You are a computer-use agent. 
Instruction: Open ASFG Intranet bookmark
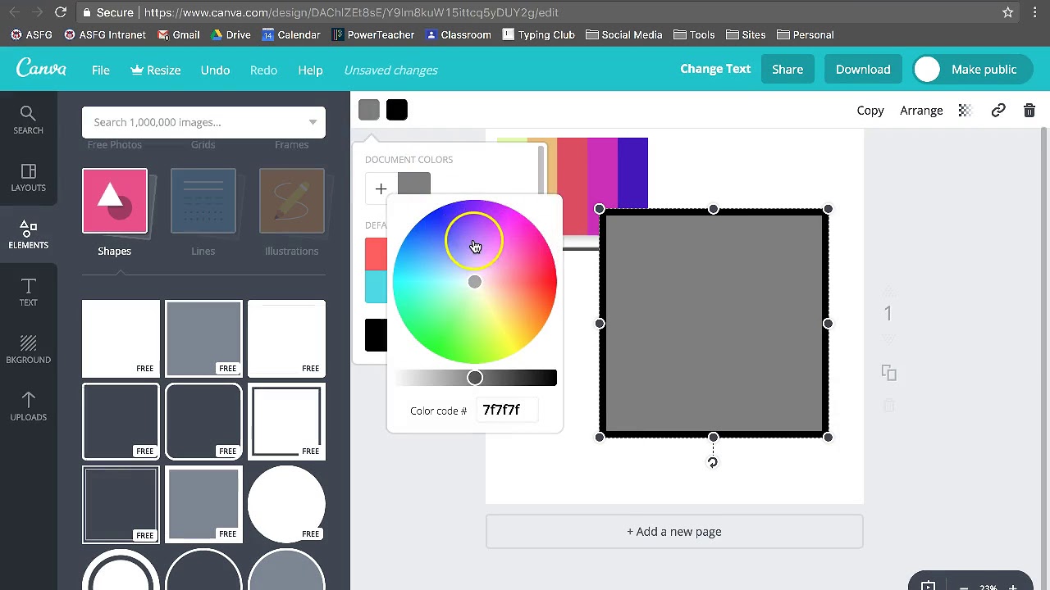click(104, 34)
